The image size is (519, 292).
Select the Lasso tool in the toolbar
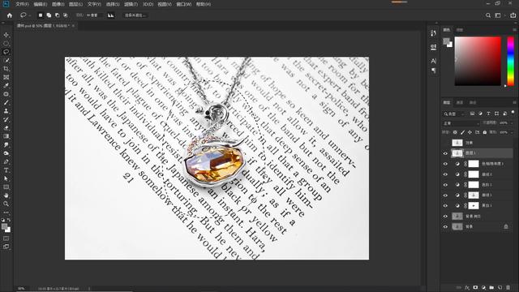tap(6, 52)
